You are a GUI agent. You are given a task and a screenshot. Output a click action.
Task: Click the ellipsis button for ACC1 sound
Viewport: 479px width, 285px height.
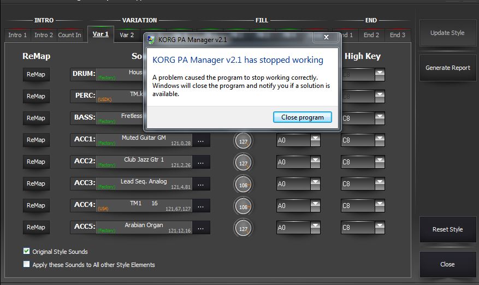(200, 140)
